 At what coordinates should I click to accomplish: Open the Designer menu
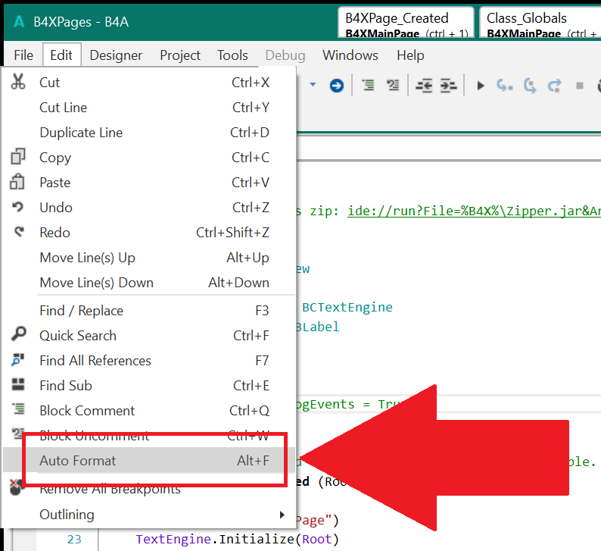pyautogui.click(x=116, y=55)
